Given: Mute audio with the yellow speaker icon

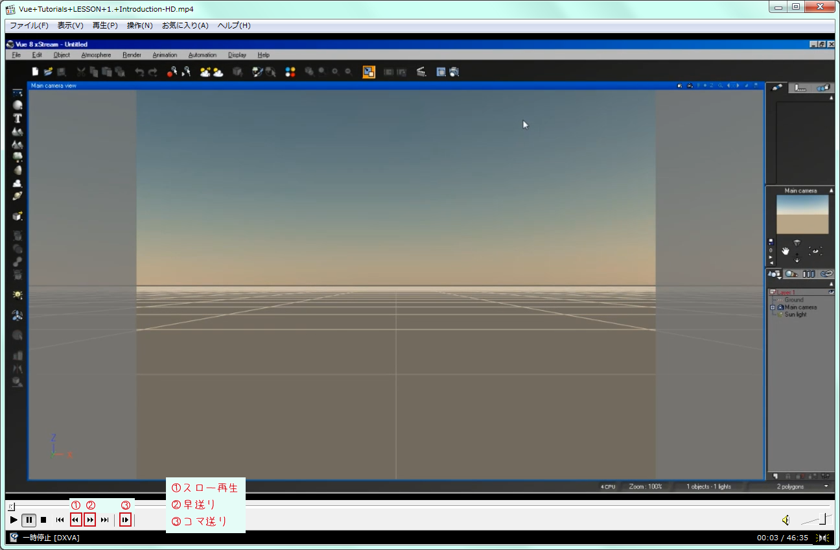Looking at the screenshot, I should coord(786,520).
